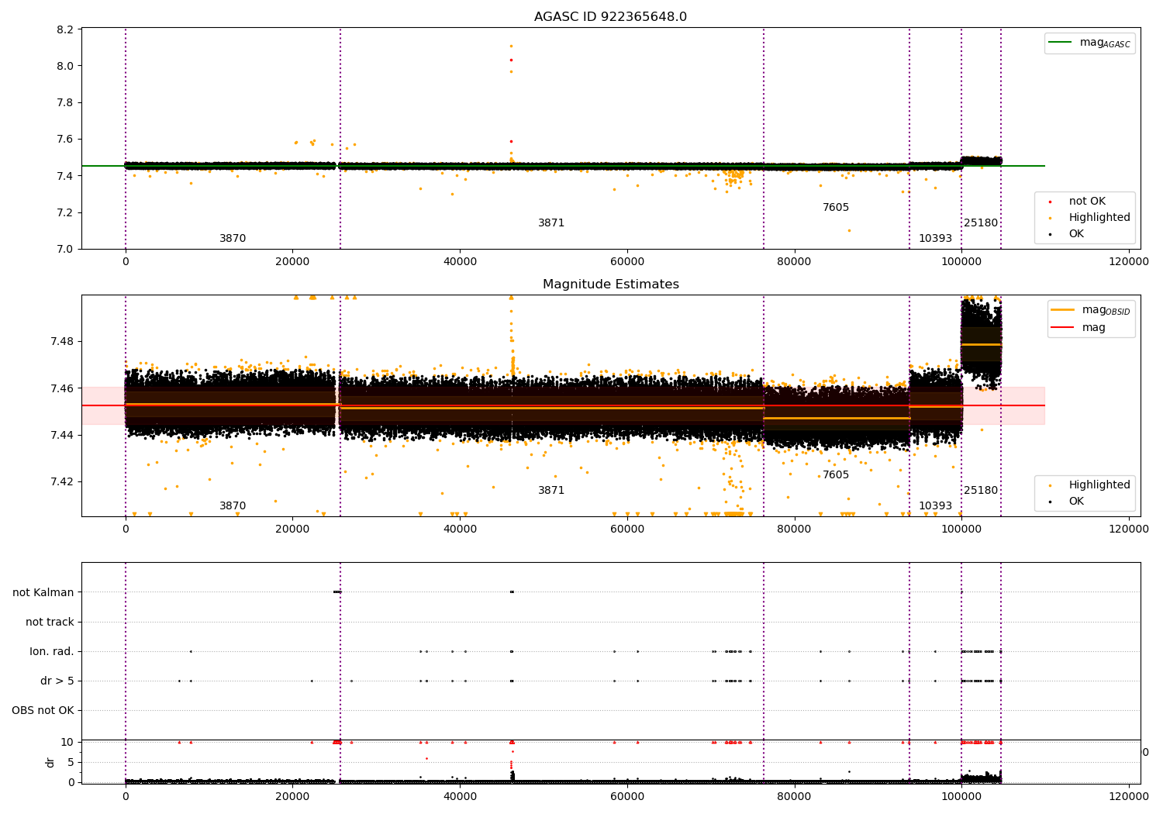Click the 7.42 y-axis tick in middle plot

coord(63,481)
